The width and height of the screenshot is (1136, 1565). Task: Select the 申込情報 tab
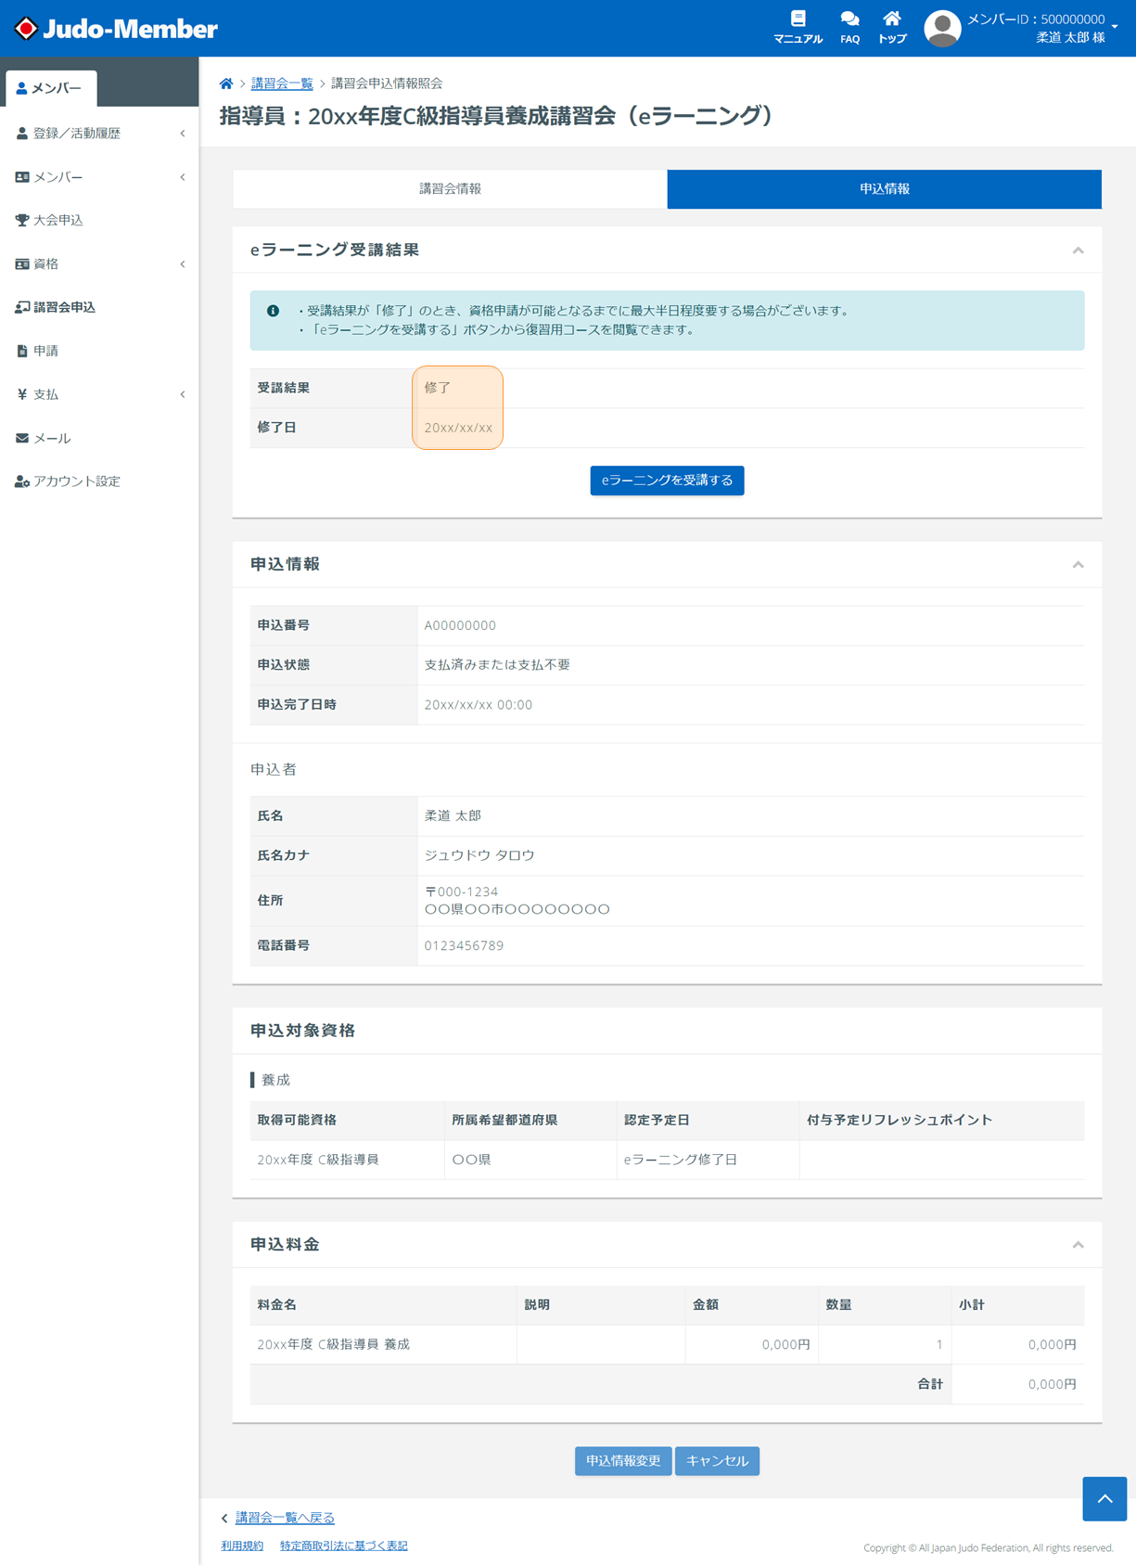[885, 188]
